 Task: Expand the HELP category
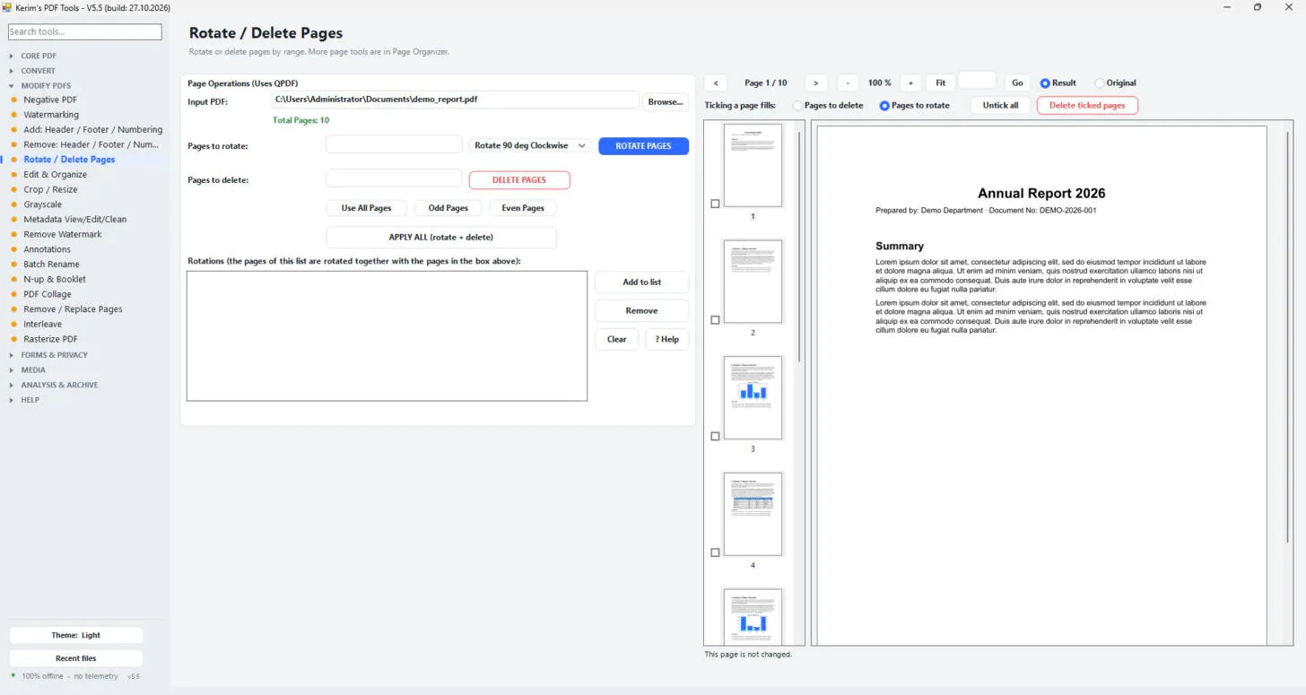pos(30,400)
